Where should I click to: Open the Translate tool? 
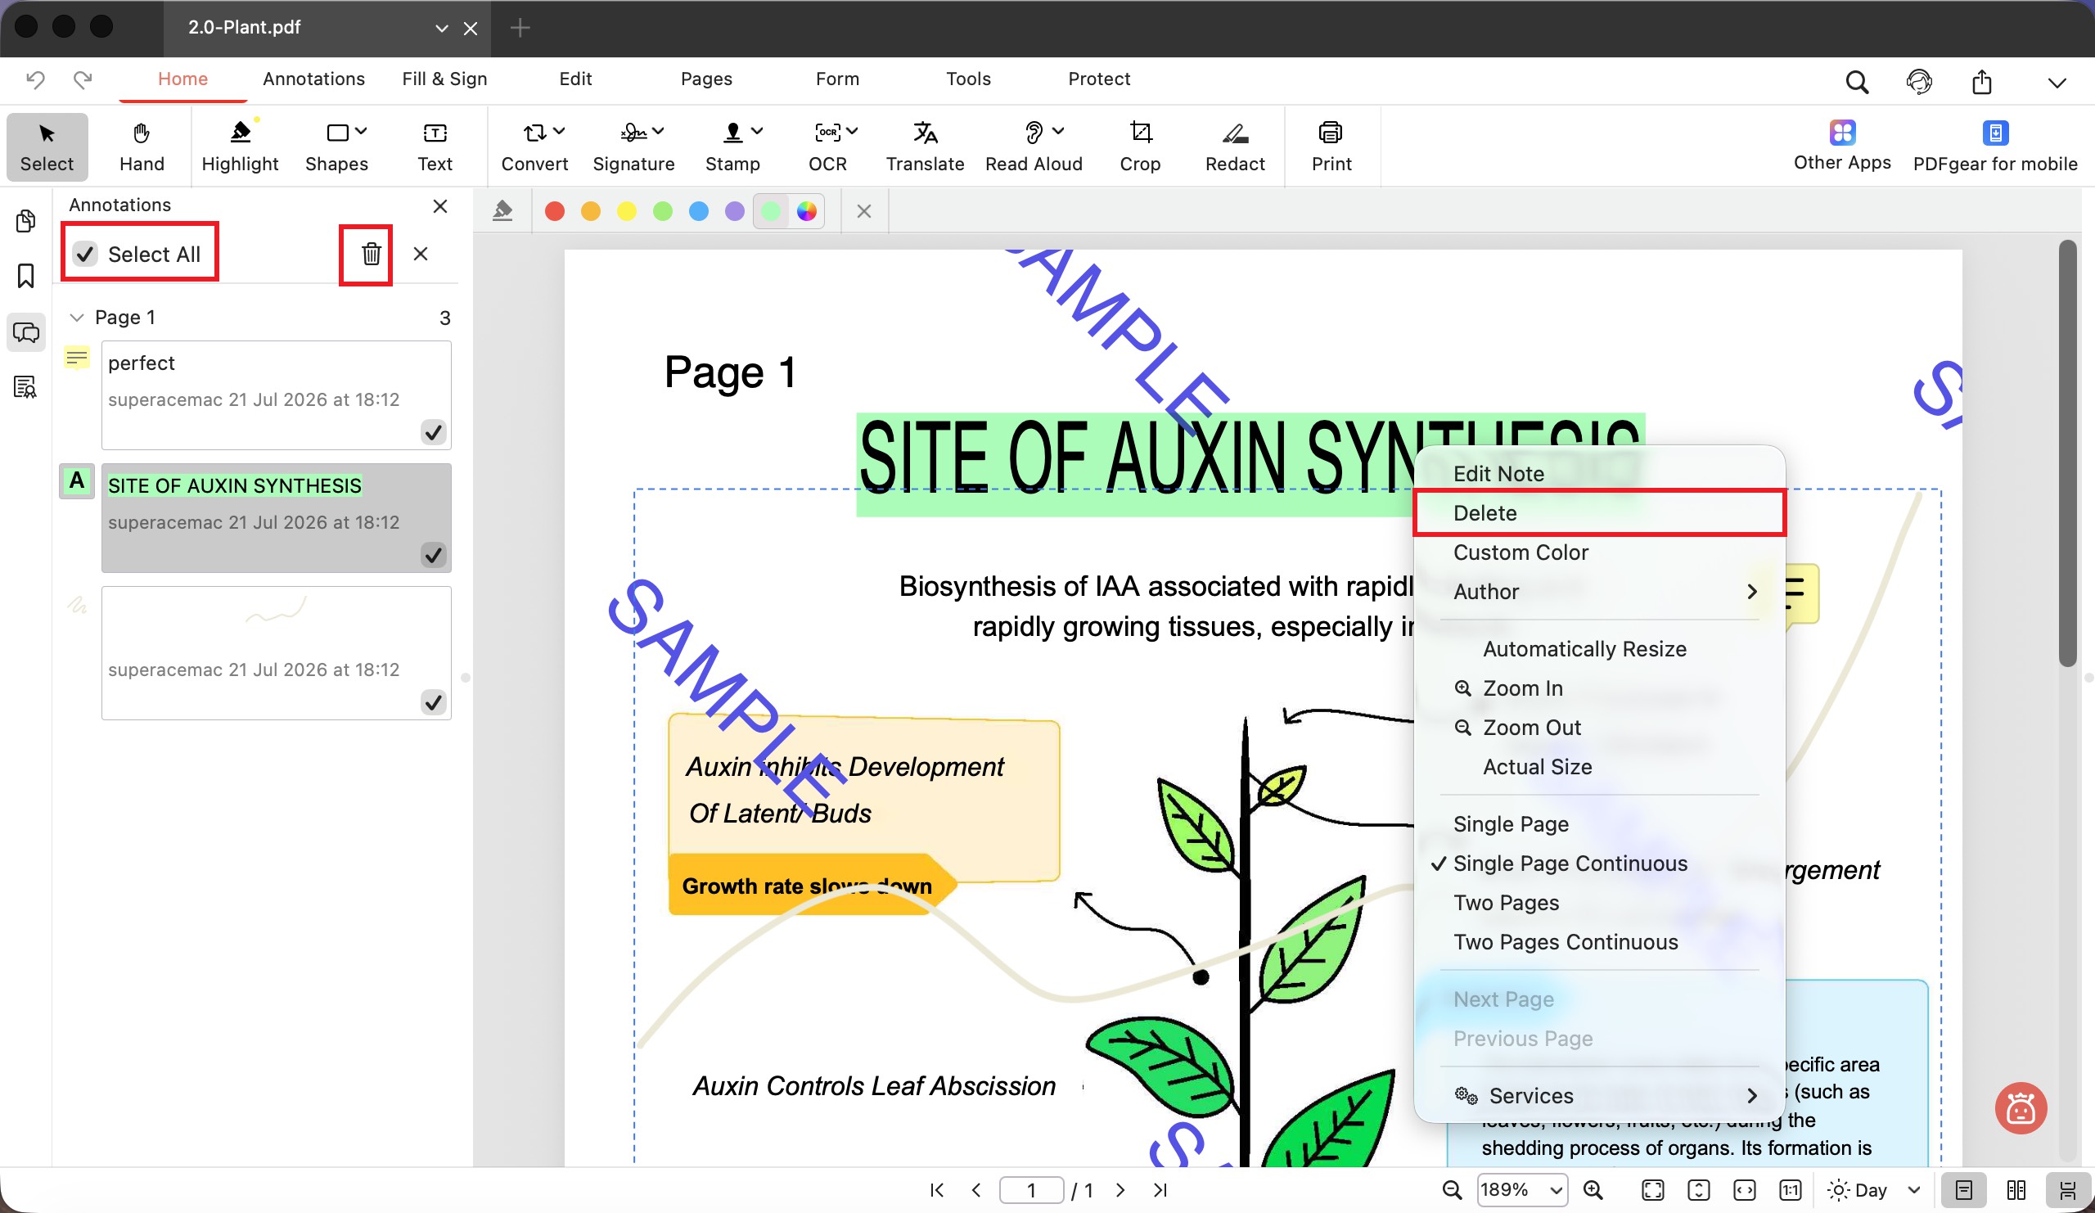click(x=925, y=147)
